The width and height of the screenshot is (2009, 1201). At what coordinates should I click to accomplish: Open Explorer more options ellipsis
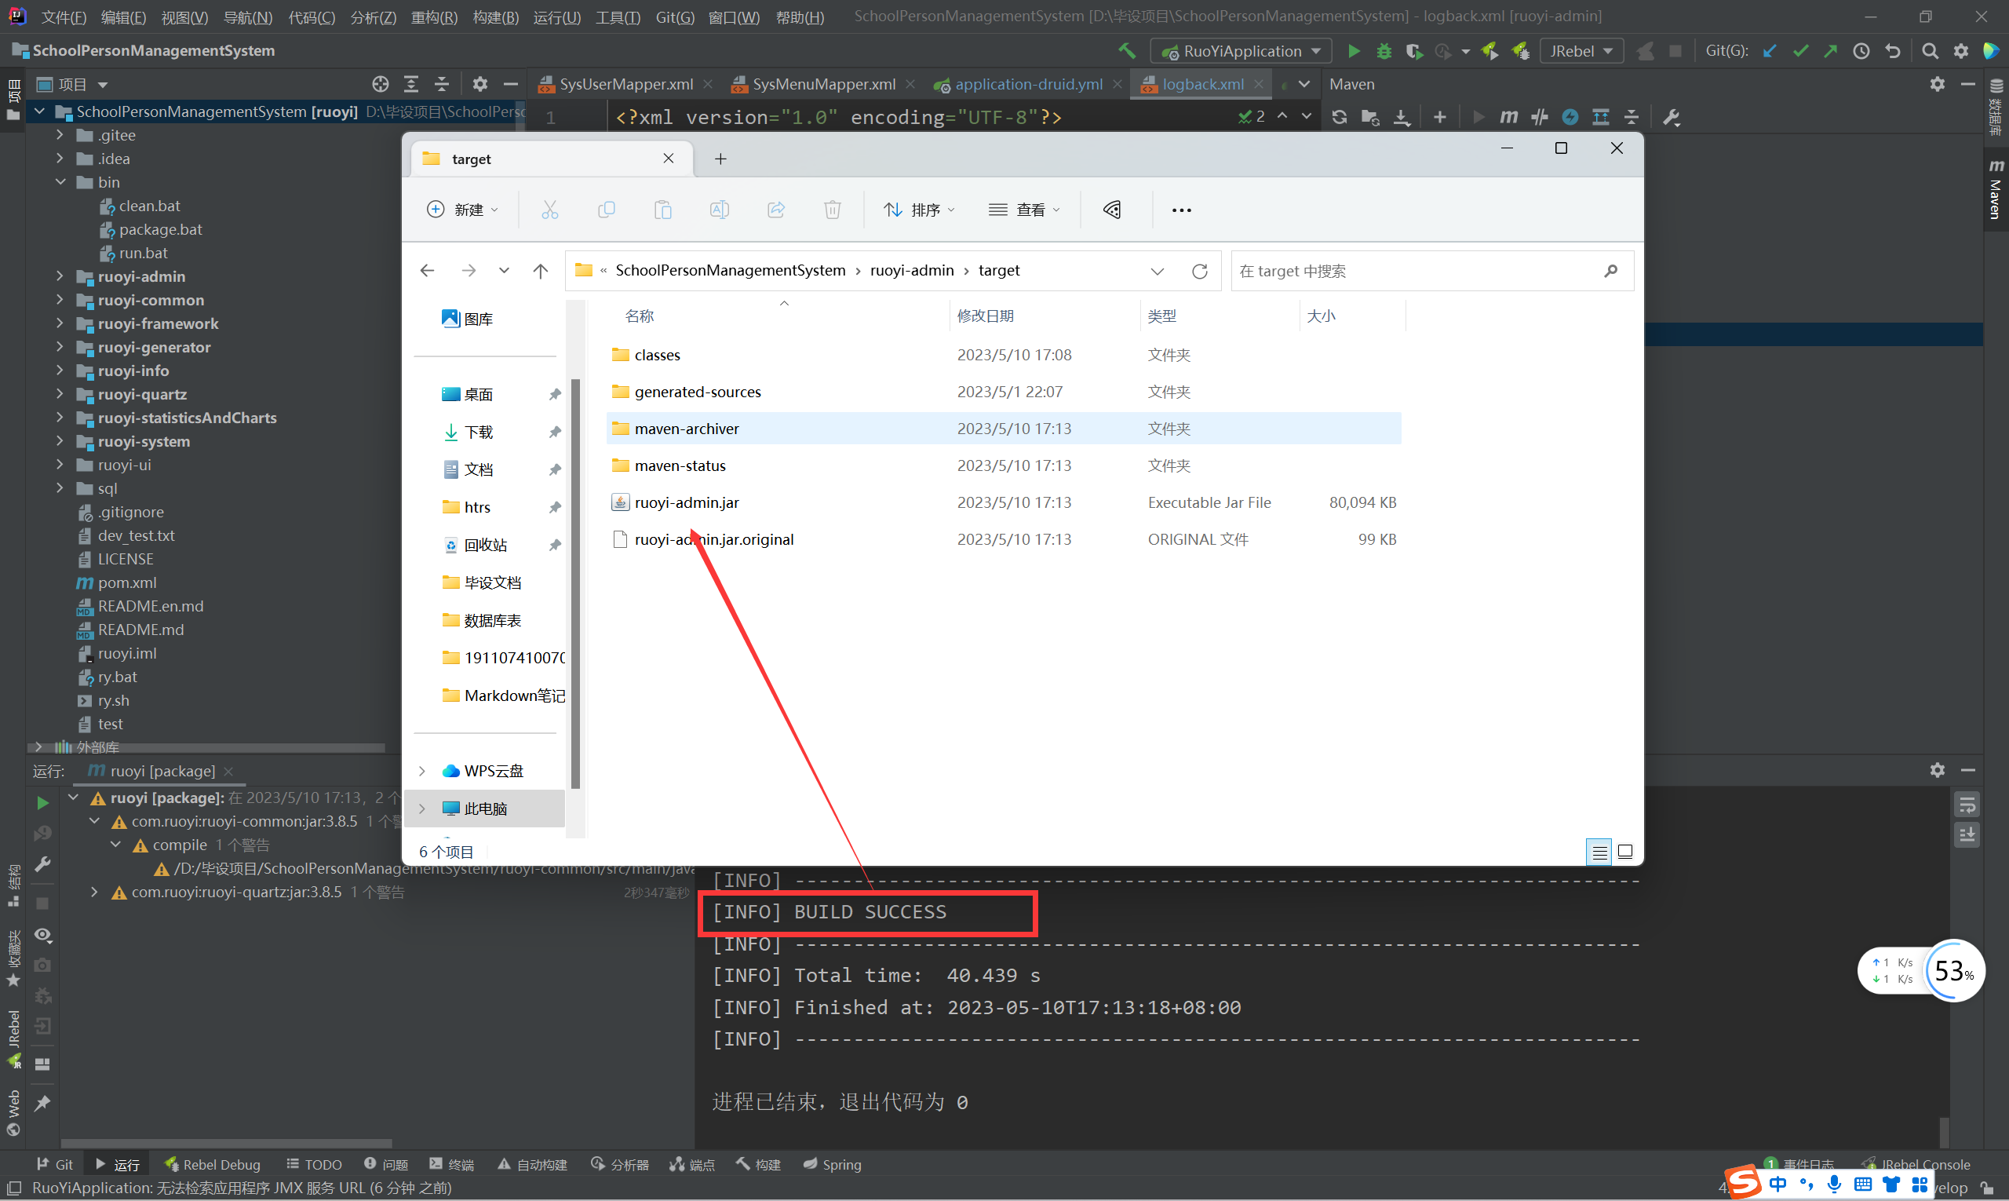1181,210
